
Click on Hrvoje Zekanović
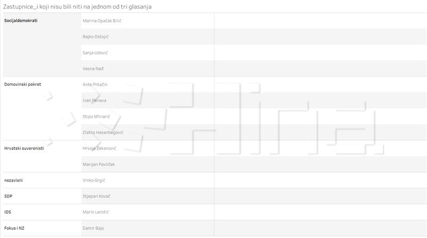point(99,149)
